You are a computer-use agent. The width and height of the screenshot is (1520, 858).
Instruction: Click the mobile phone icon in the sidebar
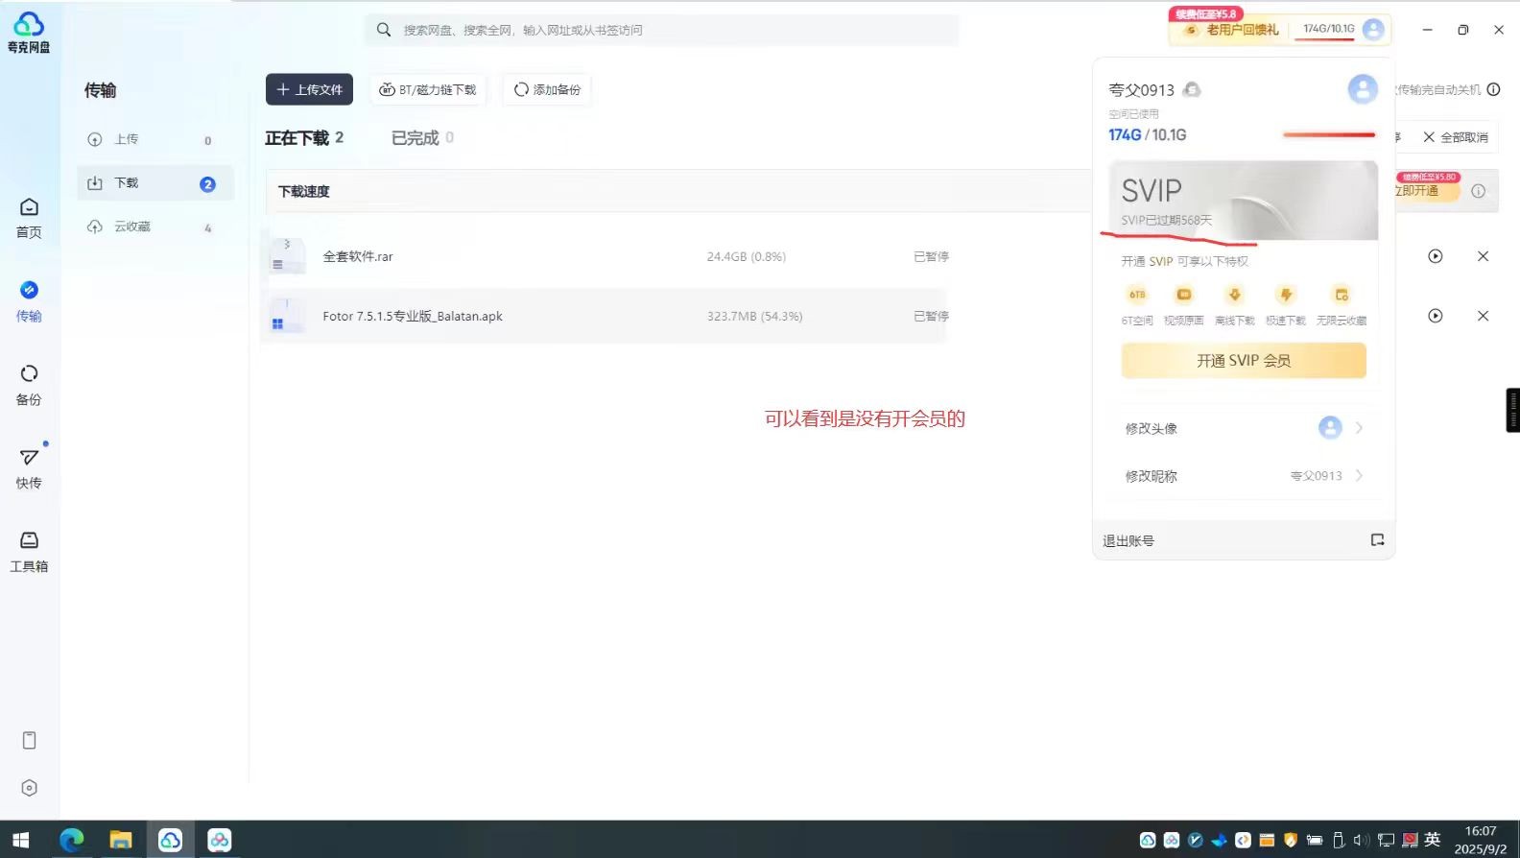point(29,740)
